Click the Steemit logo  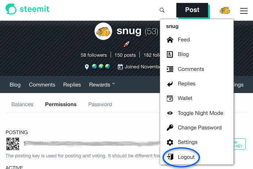[27, 9]
